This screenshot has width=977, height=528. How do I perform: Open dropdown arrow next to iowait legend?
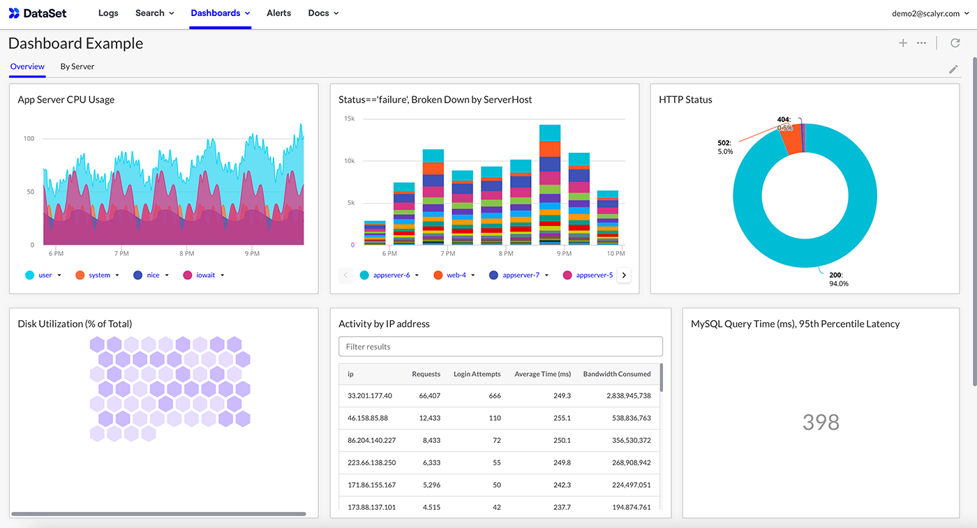[x=223, y=276]
